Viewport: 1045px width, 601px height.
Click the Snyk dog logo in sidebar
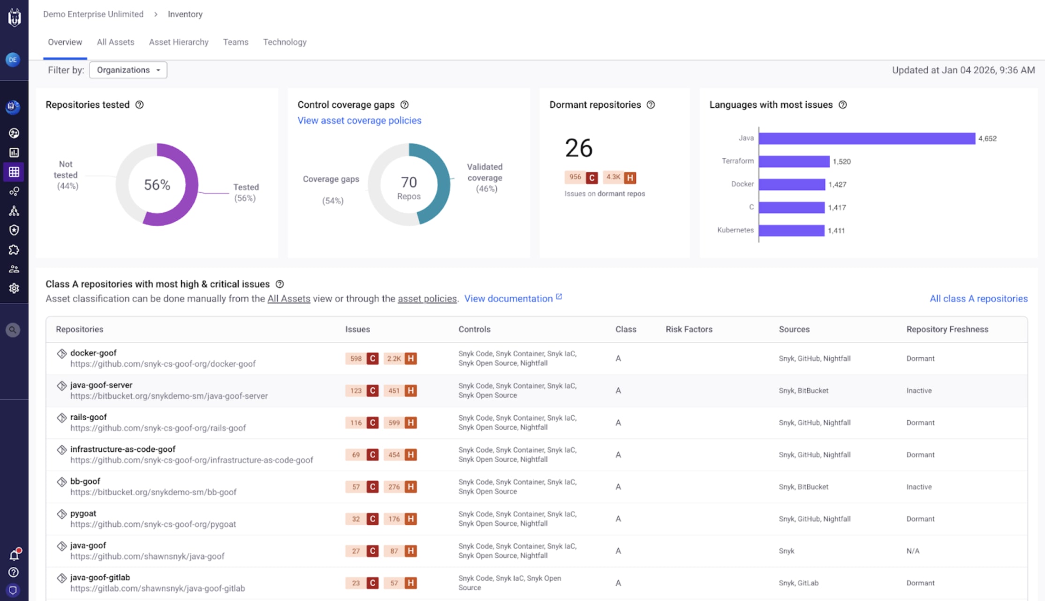click(14, 17)
